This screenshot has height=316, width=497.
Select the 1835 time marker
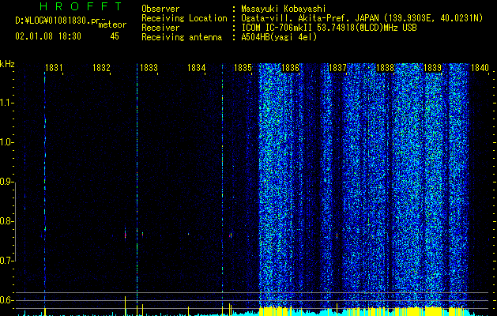pos(243,67)
